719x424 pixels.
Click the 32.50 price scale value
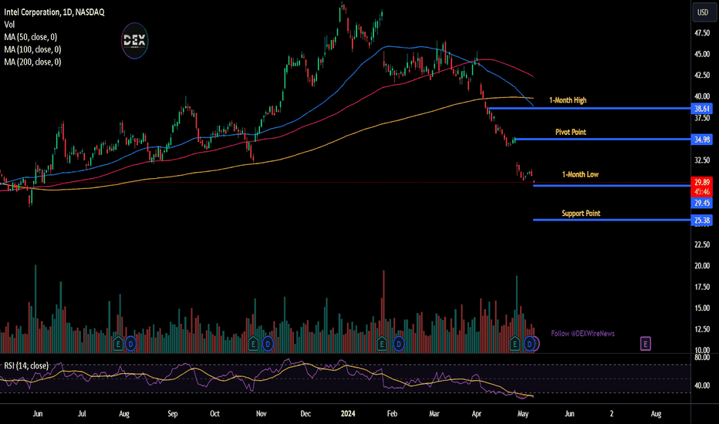702,160
